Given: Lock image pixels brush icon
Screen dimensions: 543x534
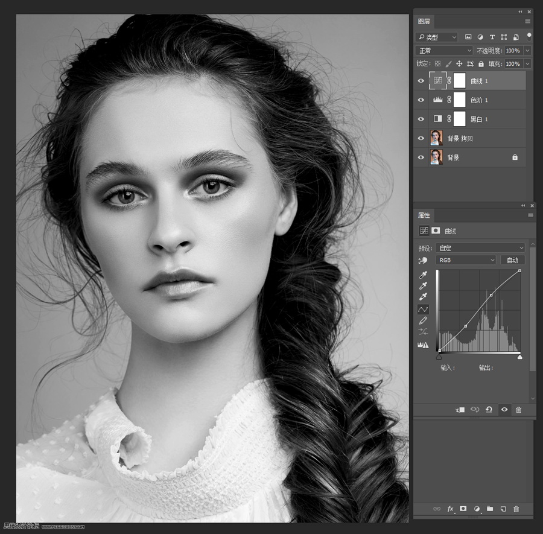Looking at the screenshot, I should pos(448,64).
